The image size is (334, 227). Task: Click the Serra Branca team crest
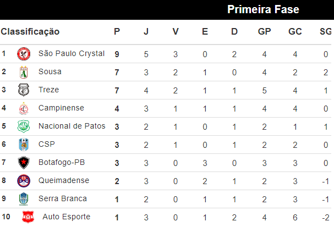pos(24,199)
